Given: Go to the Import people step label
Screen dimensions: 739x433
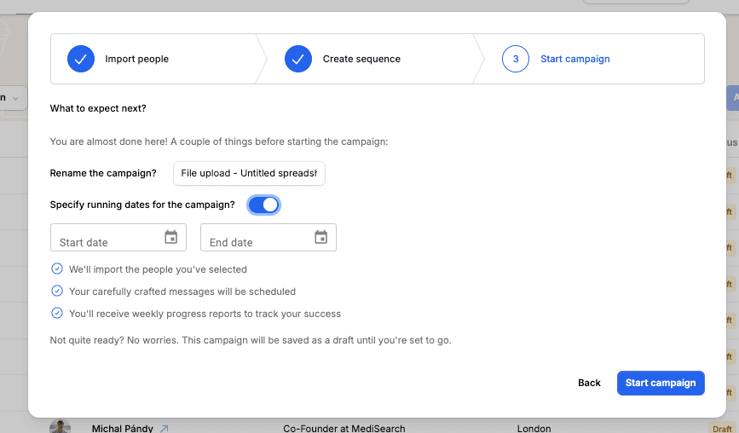Looking at the screenshot, I should (136, 59).
